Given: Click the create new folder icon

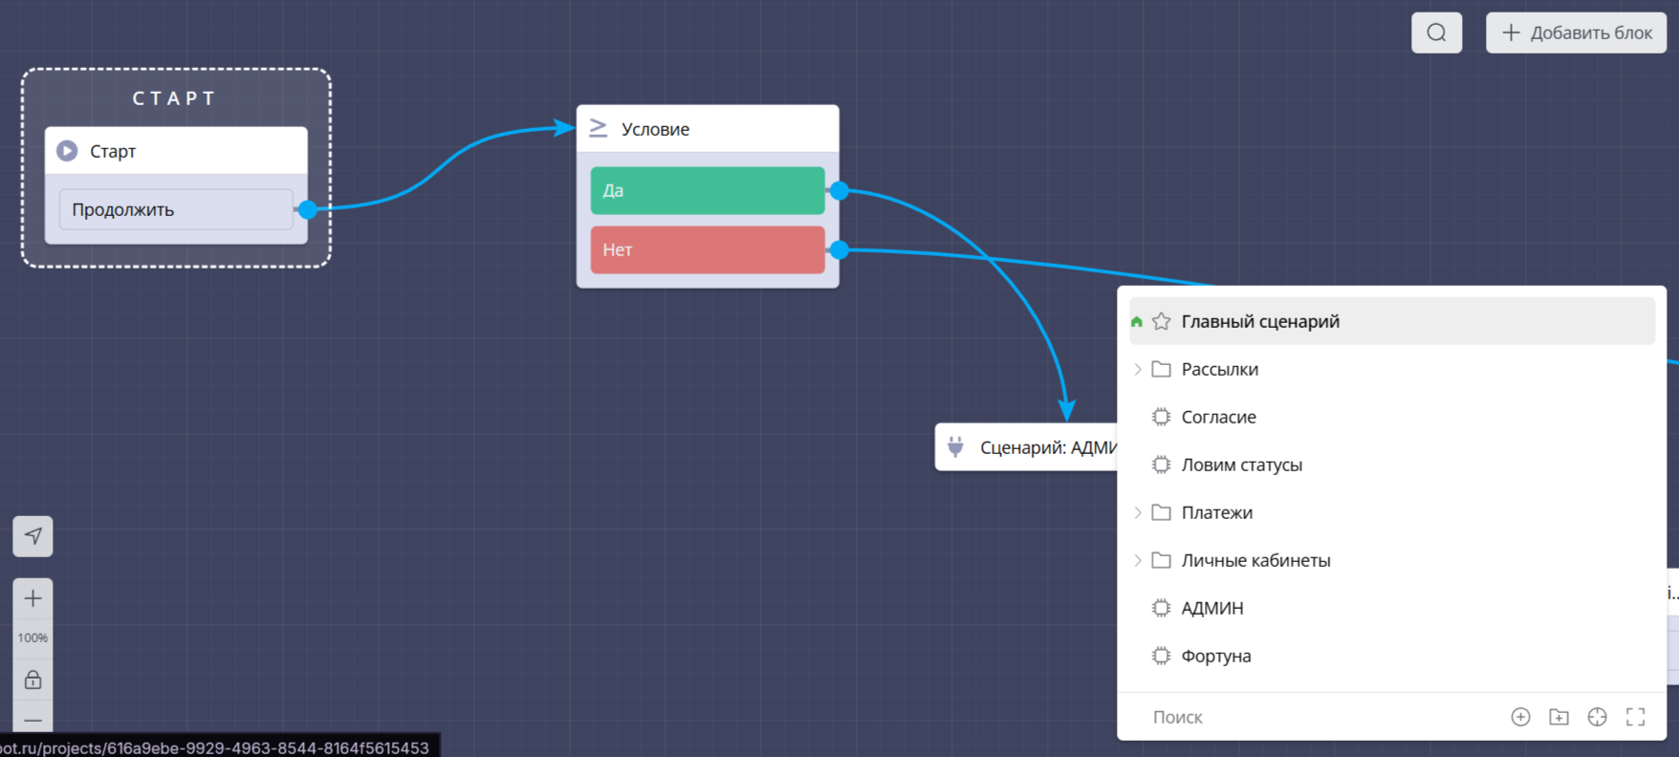Looking at the screenshot, I should (x=1559, y=717).
